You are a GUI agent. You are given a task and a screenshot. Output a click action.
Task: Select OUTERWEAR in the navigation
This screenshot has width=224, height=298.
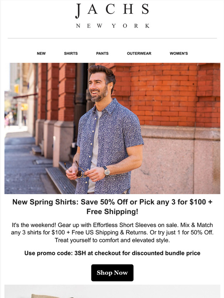click(139, 54)
